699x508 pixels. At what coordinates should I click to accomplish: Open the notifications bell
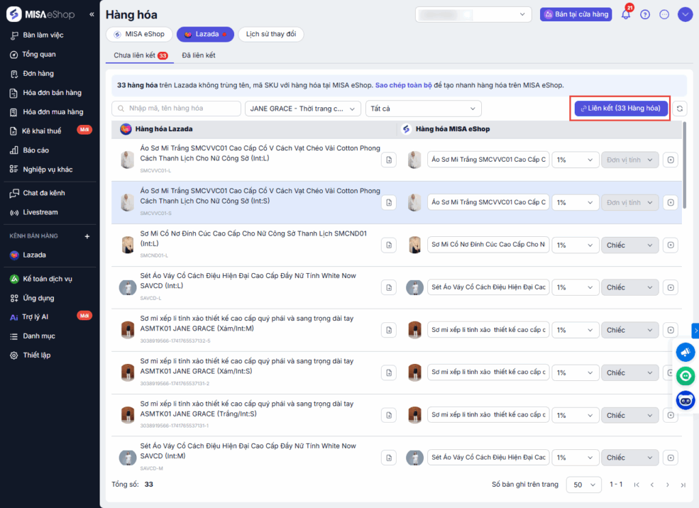pyautogui.click(x=626, y=14)
